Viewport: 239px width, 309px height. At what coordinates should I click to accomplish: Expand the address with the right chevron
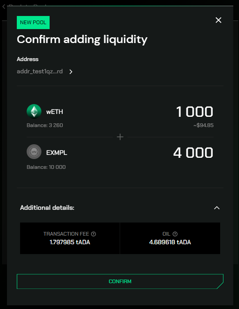click(x=71, y=72)
